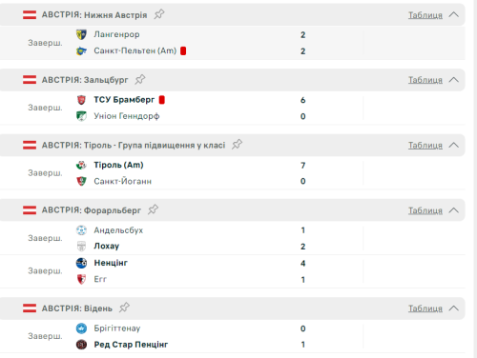Click the Лангенрор team logo
477x358 pixels.
81,34
